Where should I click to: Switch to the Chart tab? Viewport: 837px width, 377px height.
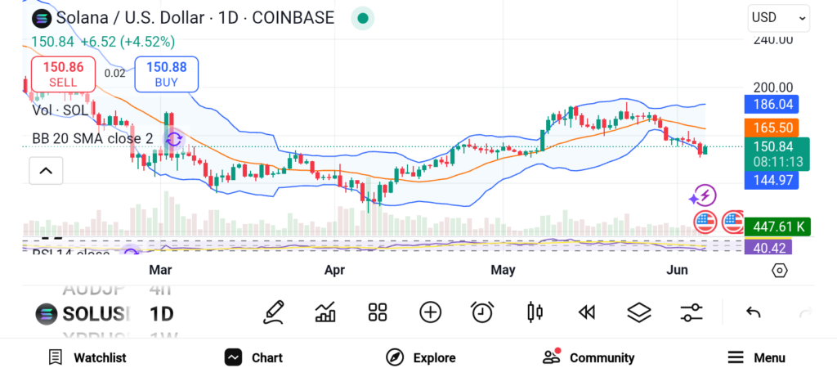[x=253, y=357]
